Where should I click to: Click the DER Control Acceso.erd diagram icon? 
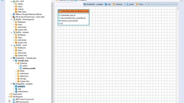(x=14, y=99)
